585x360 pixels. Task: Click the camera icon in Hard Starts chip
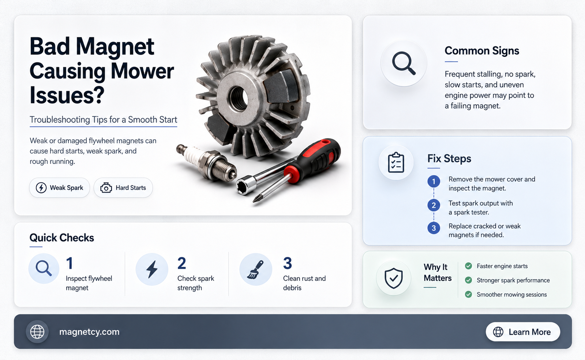pyautogui.click(x=106, y=188)
